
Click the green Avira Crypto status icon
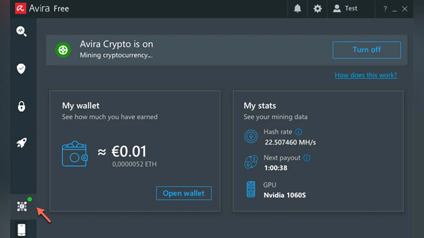pyautogui.click(x=63, y=50)
